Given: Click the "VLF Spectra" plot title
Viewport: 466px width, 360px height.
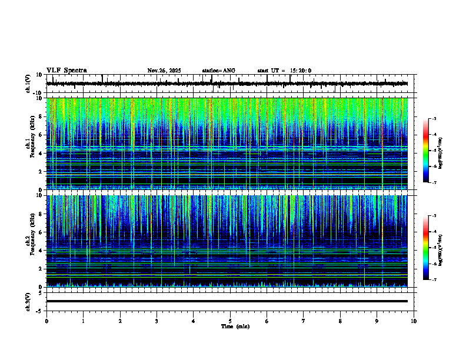Looking at the screenshot, I should tap(66, 71).
